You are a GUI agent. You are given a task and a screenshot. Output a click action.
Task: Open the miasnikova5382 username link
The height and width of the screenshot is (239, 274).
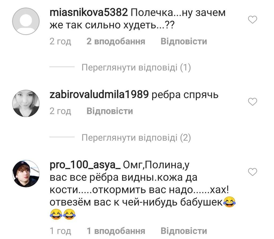[89, 13]
